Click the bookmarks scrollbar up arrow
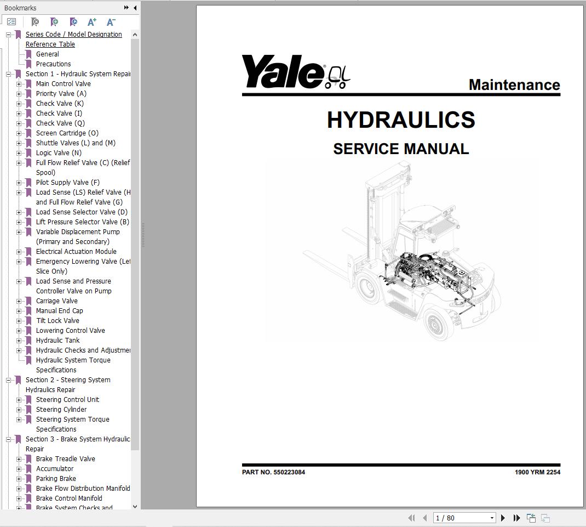The width and height of the screenshot is (586, 527). [x=135, y=35]
